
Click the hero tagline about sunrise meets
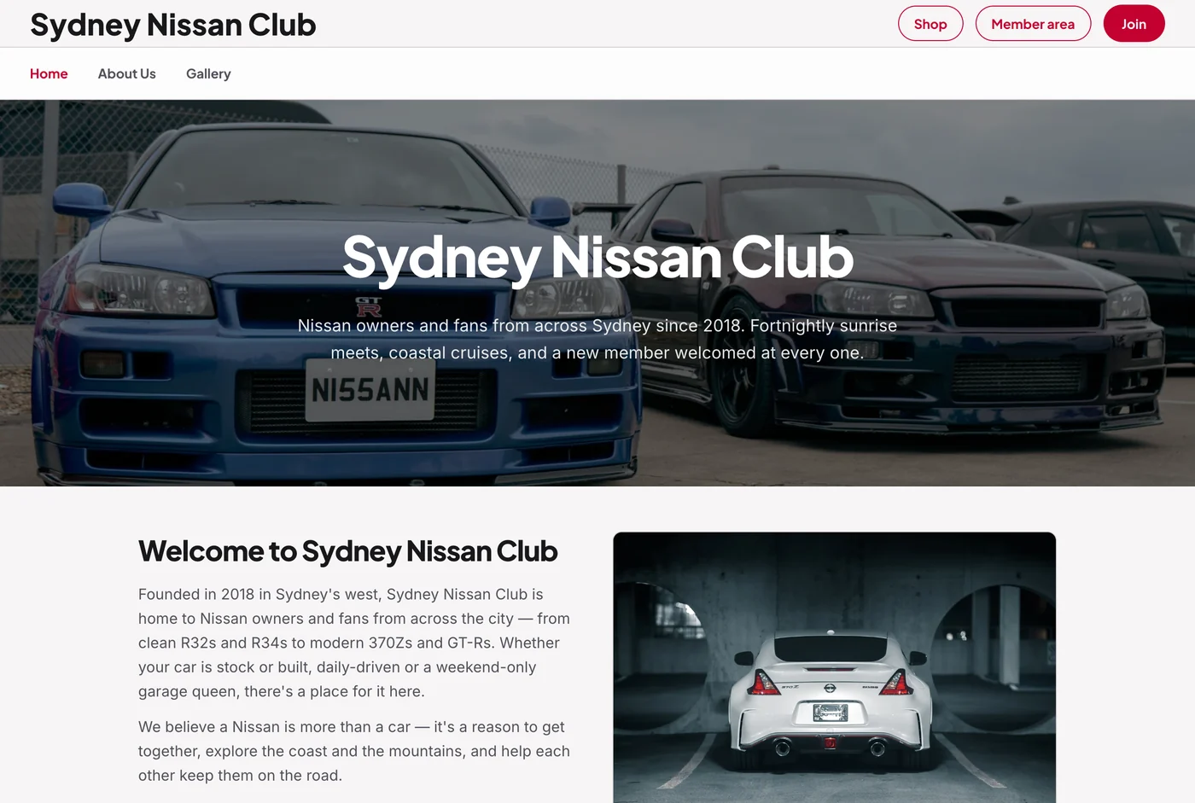pyautogui.click(x=597, y=339)
